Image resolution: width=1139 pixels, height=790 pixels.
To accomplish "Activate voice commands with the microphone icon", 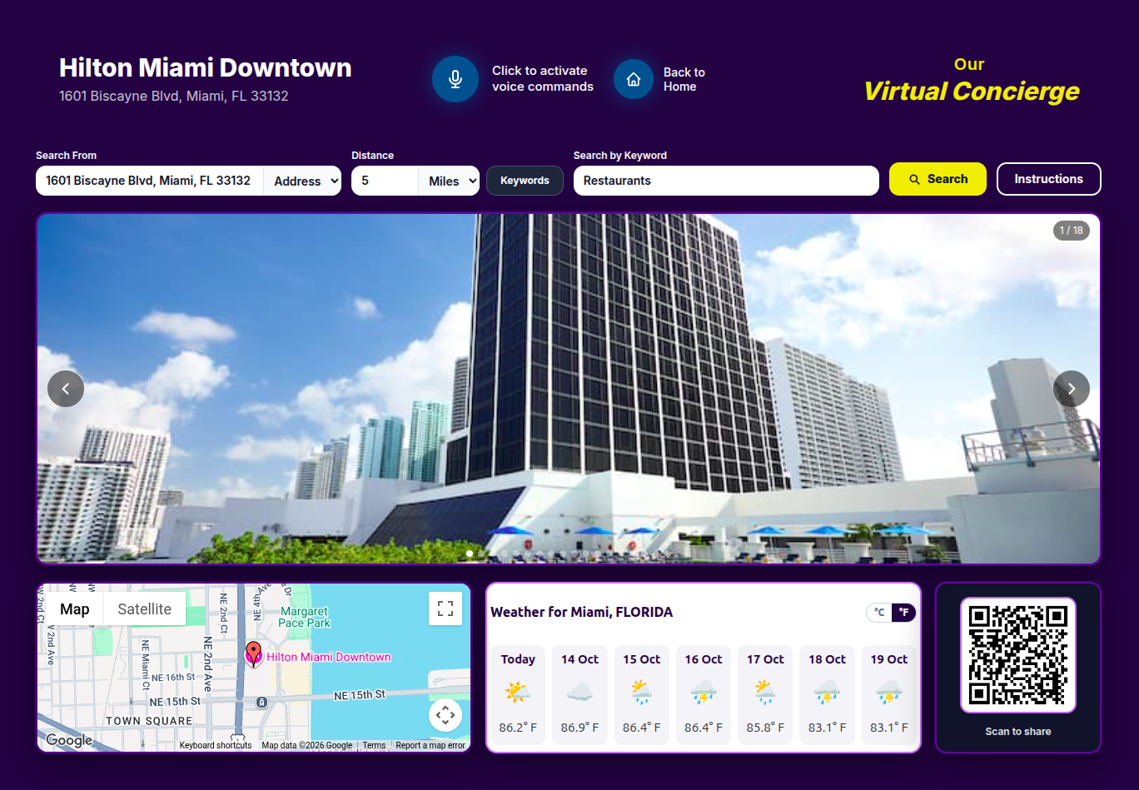I will pos(455,79).
